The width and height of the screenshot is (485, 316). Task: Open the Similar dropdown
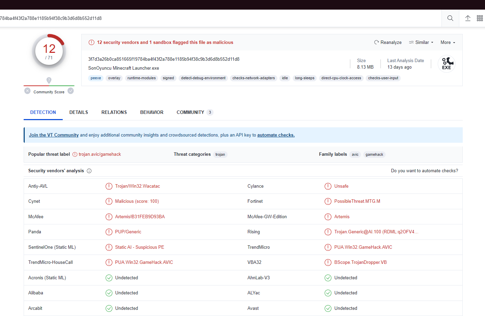tap(421, 43)
